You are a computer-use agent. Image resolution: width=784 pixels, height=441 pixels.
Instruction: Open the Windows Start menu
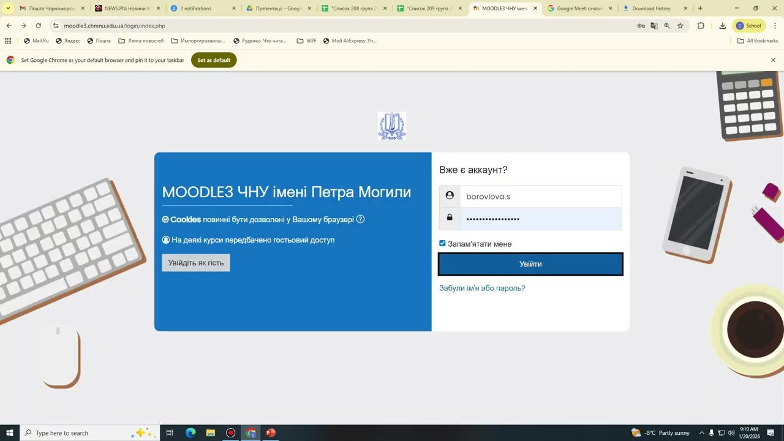[x=10, y=433]
